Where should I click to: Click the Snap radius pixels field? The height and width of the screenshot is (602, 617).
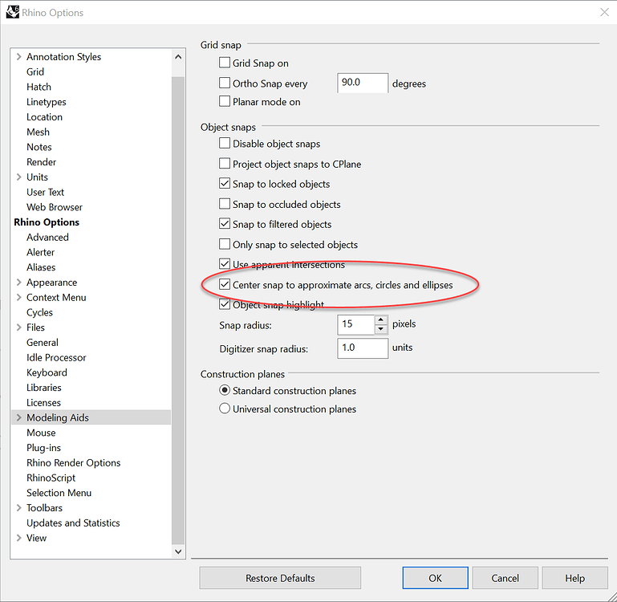[x=355, y=324]
